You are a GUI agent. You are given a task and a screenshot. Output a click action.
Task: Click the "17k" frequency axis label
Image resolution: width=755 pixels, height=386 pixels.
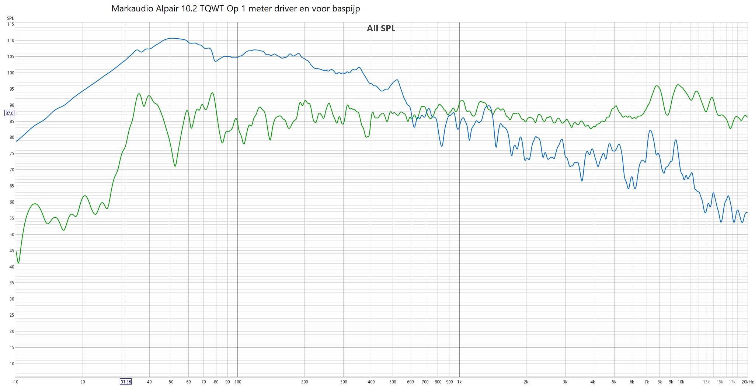732,382
